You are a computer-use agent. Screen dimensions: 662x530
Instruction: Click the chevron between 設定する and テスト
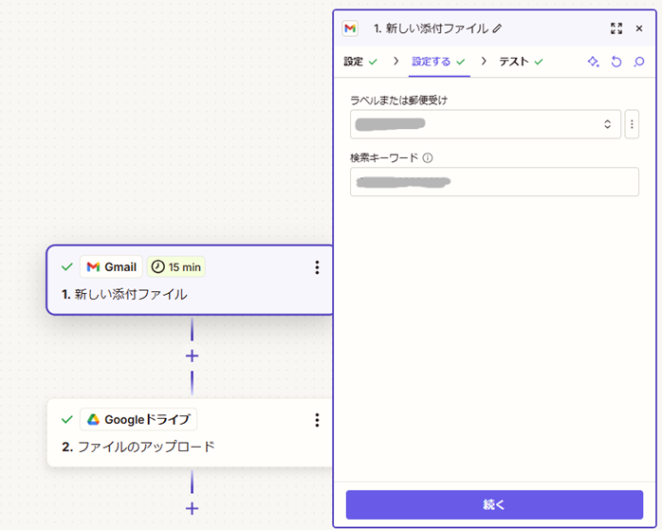pyautogui.click(x=484, y=62)
